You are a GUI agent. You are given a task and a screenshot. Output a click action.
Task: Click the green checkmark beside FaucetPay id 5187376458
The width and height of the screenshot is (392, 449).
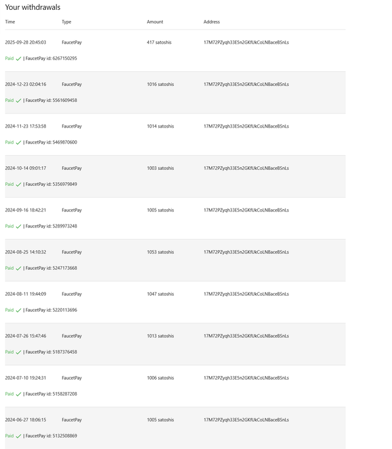pyautogui.click(x=18, y=353)
